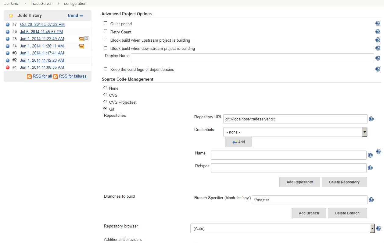Screen dimensions: 384x243
Task: Open help for Display Name field
Action: (378, 58)
